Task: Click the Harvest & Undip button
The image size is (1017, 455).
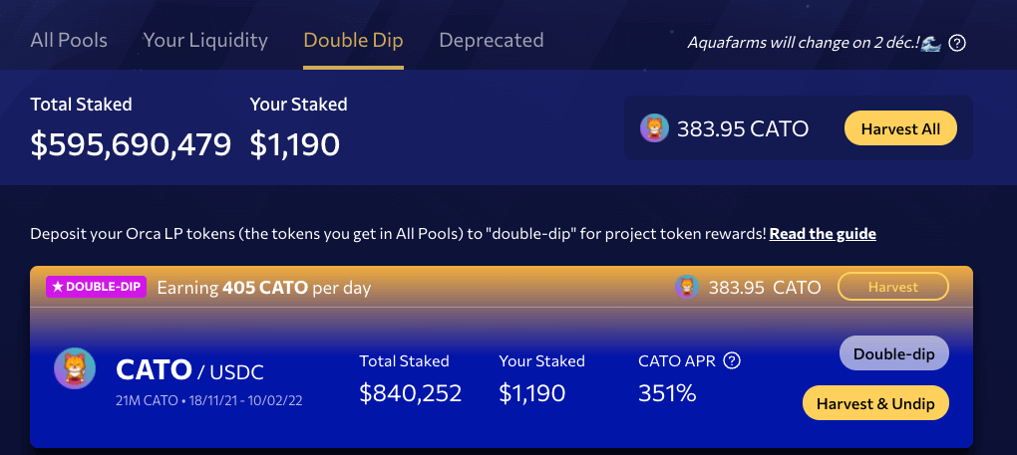Action: [x=875, y=403]
